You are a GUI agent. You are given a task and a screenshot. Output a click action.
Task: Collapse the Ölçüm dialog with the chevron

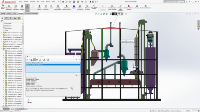point(79,60)
